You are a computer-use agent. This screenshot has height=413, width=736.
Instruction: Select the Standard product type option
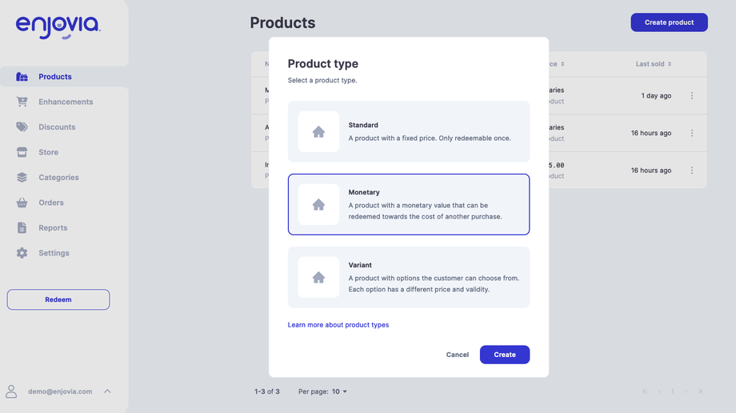click(x=408, y=131)
